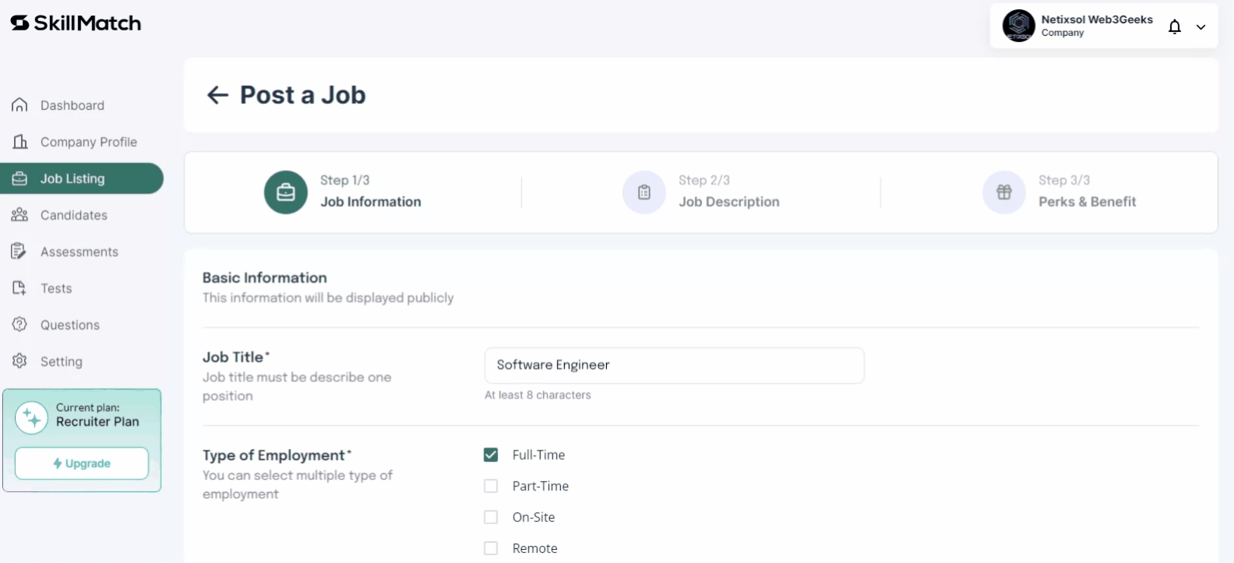Click the Step 1/3 briefcase circle icon

tap(286, 192)
